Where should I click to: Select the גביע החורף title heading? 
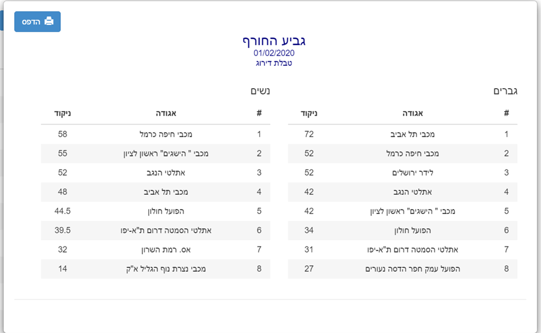coord(274,41)
